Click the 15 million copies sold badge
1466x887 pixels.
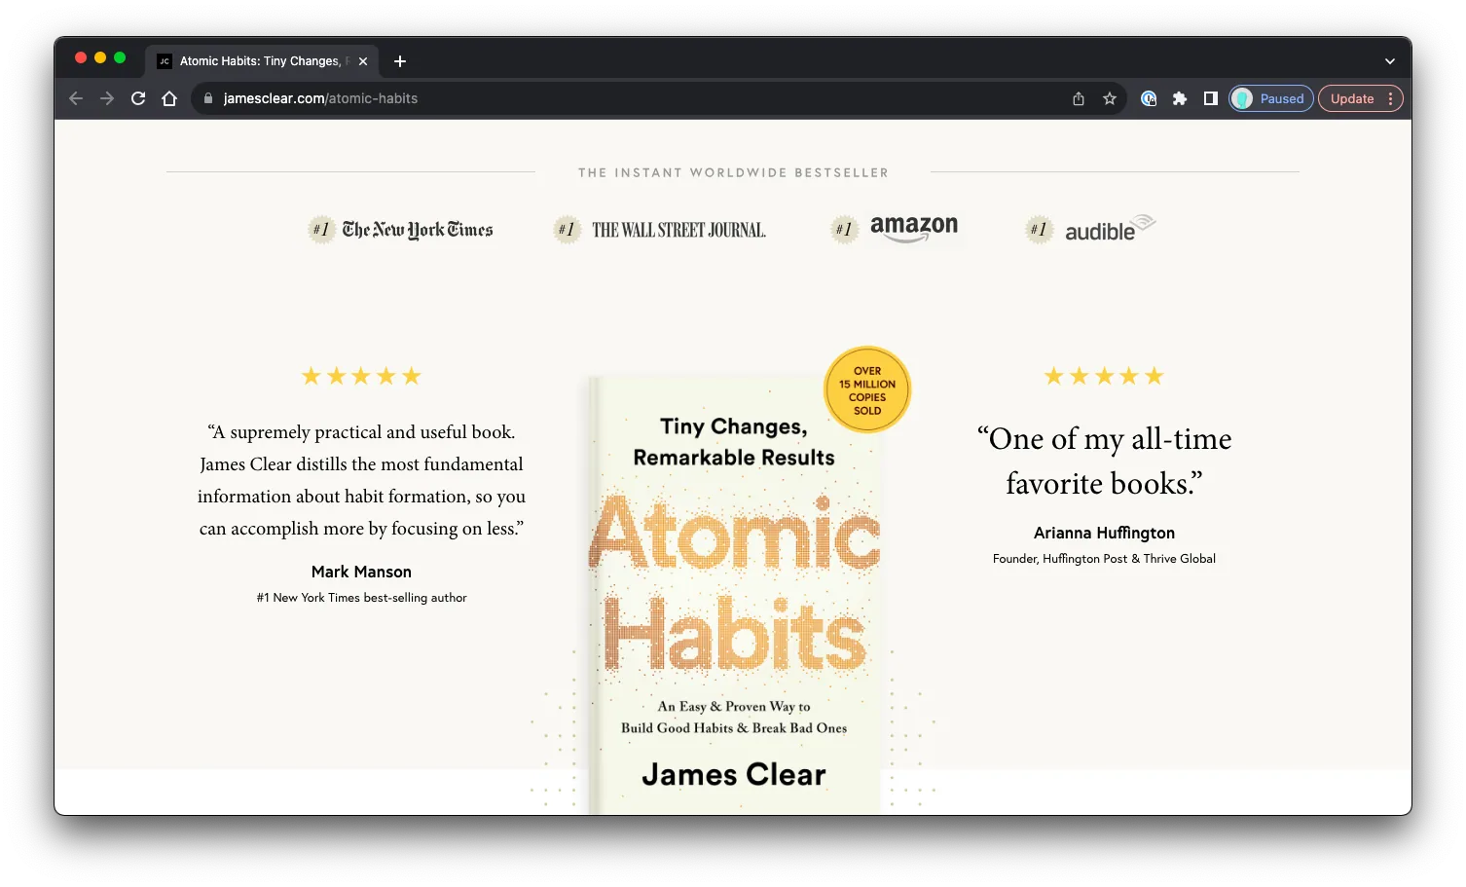pyautogui.click(x=867, y=389)
